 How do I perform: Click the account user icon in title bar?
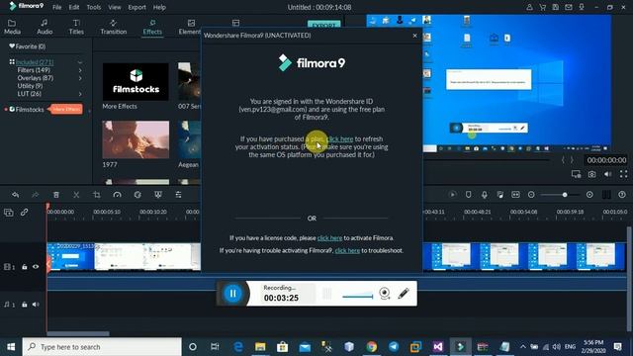pos(529,7)
